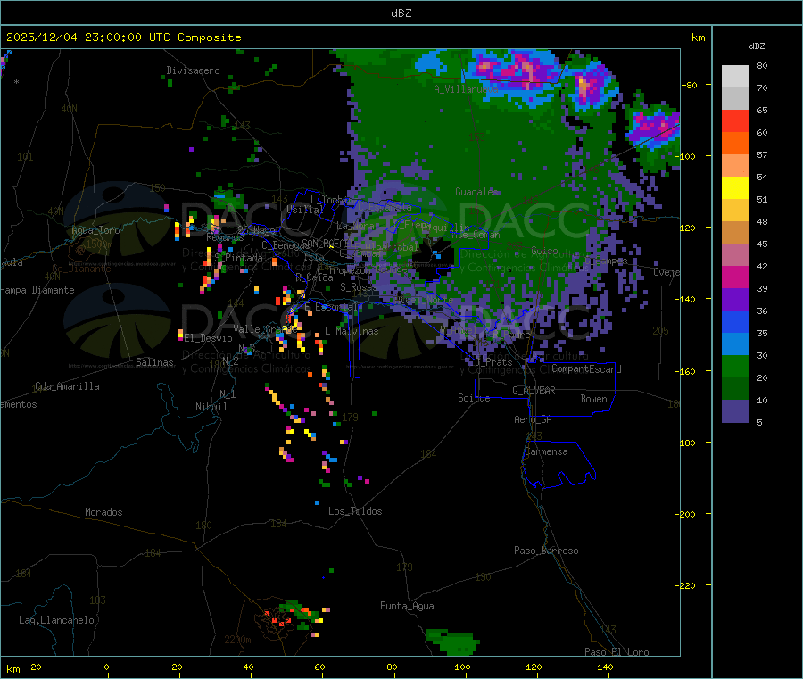Select the blue 36 dBZ legend swatch
The image size is (803, 679).
[x=735, y=321]
